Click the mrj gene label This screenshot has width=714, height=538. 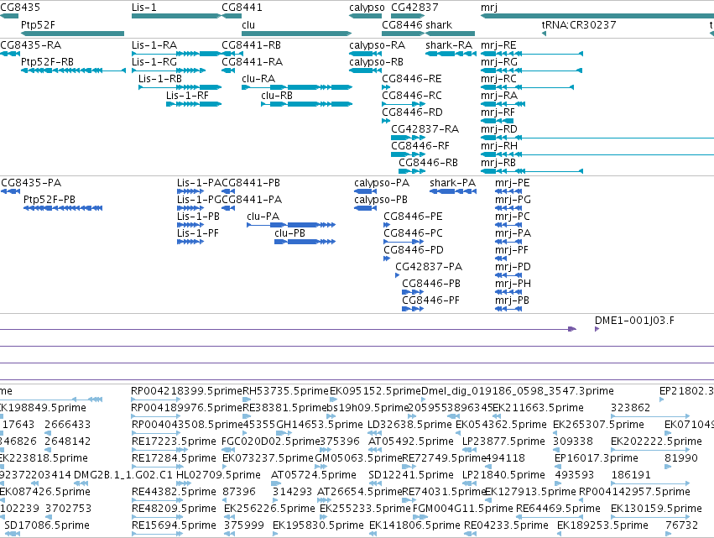(x=489, y=8)
